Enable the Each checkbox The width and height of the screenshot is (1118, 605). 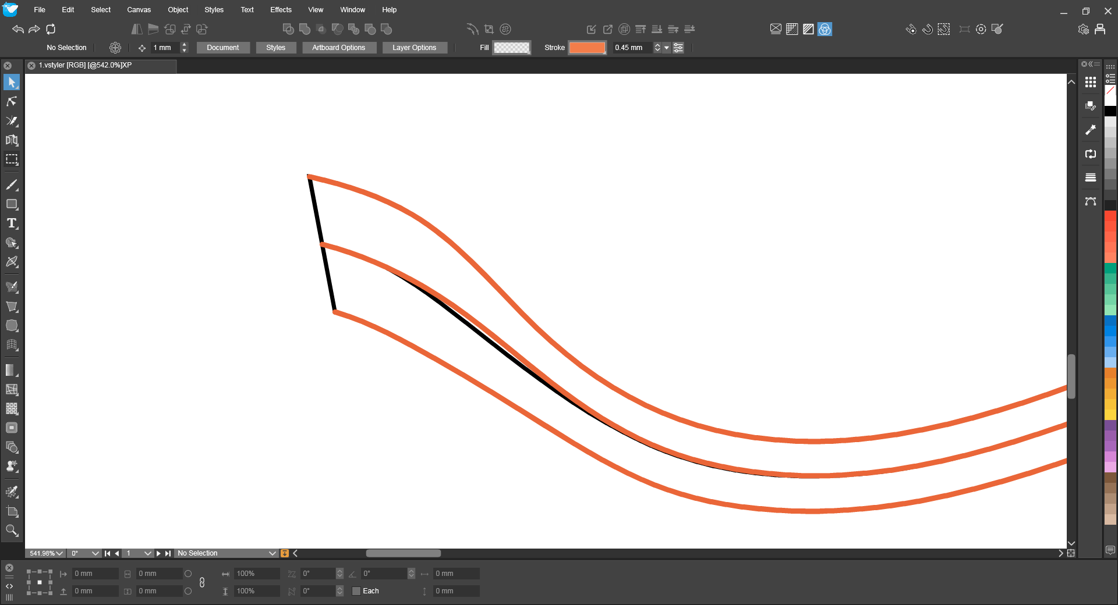(x=356, y=591)
